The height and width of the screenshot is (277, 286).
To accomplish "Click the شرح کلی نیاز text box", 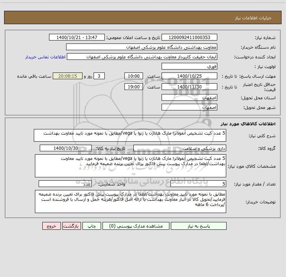I will tap(130, 135).
